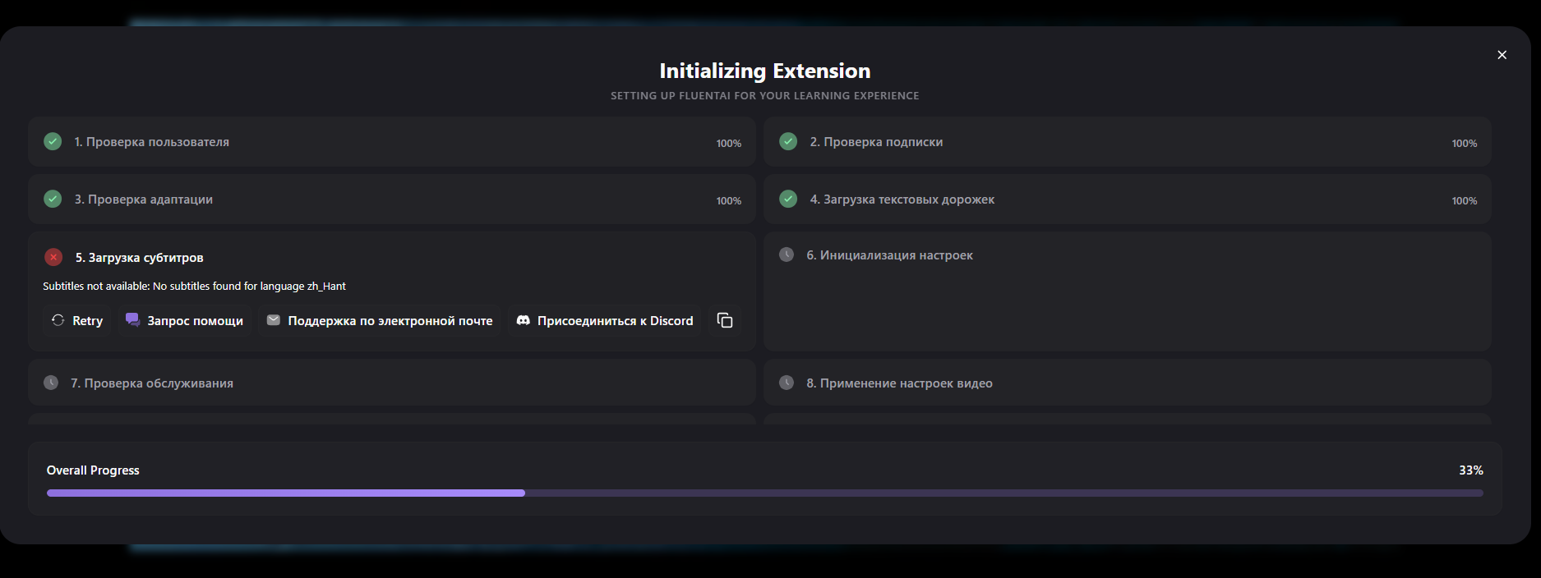Click 100% value of Проверка адаптации

point(729,201)
